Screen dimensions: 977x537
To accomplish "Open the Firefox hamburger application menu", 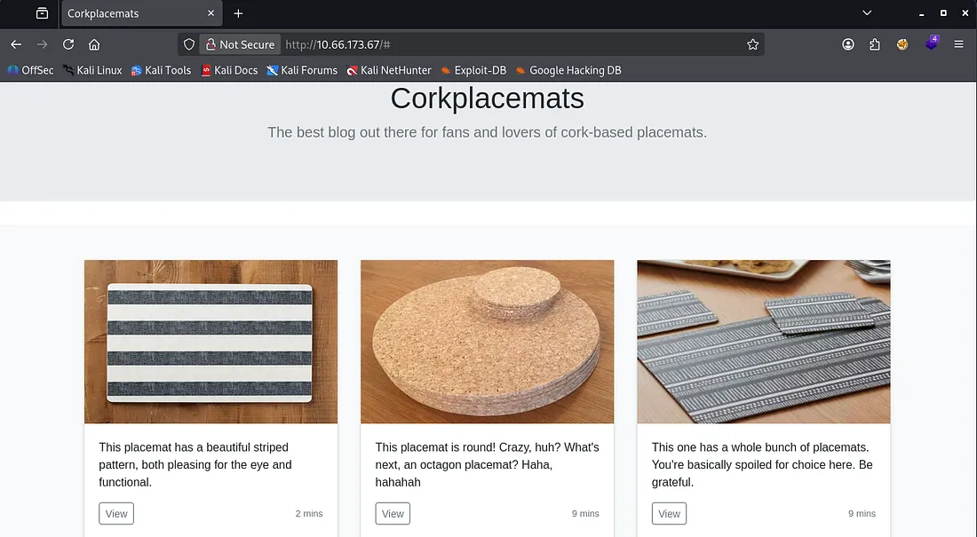I will click(958, 44).
